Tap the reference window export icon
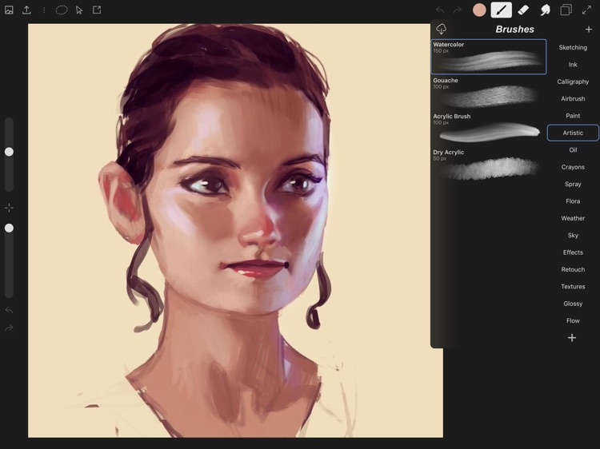The width and height of the screenshot is (600, 449). click(97, 10)
